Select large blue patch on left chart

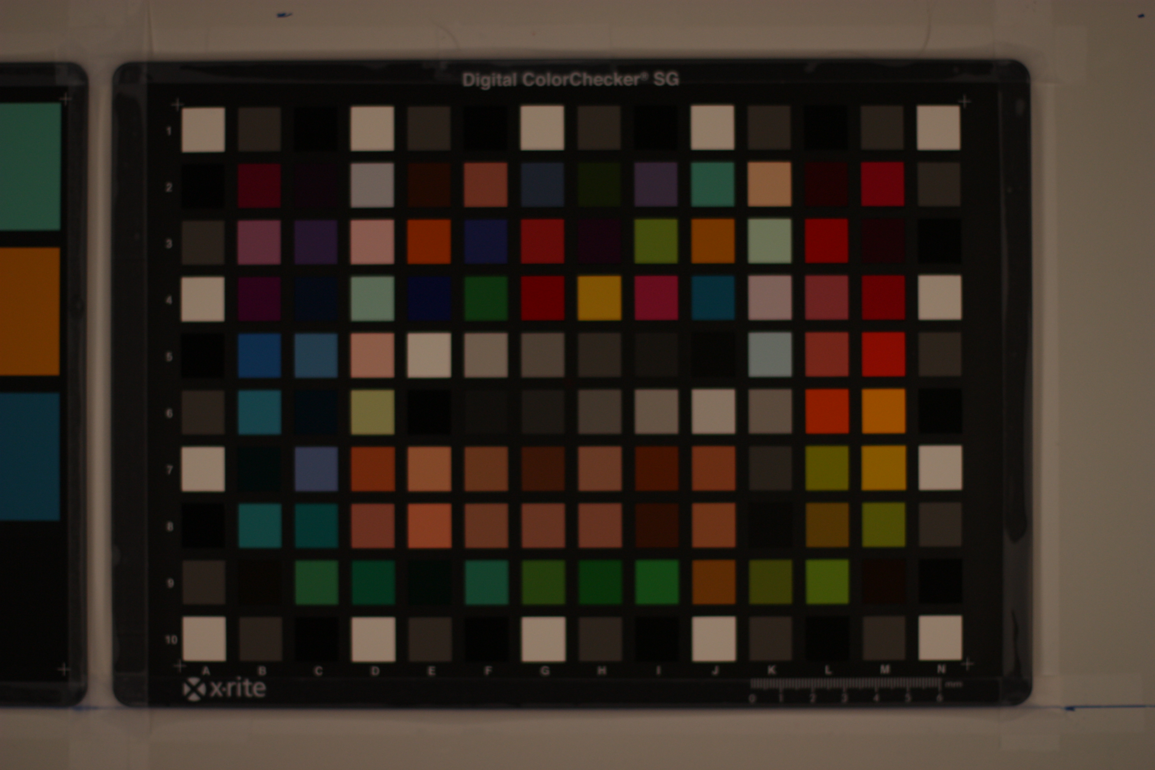[x=29, y=456]
